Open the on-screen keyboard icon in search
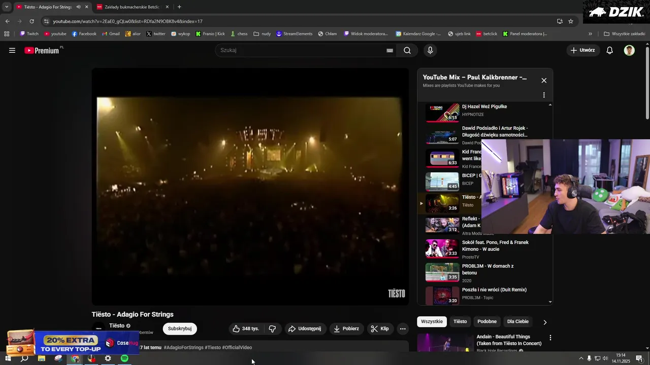Screen dimensions: 650x365 [389, 50]
